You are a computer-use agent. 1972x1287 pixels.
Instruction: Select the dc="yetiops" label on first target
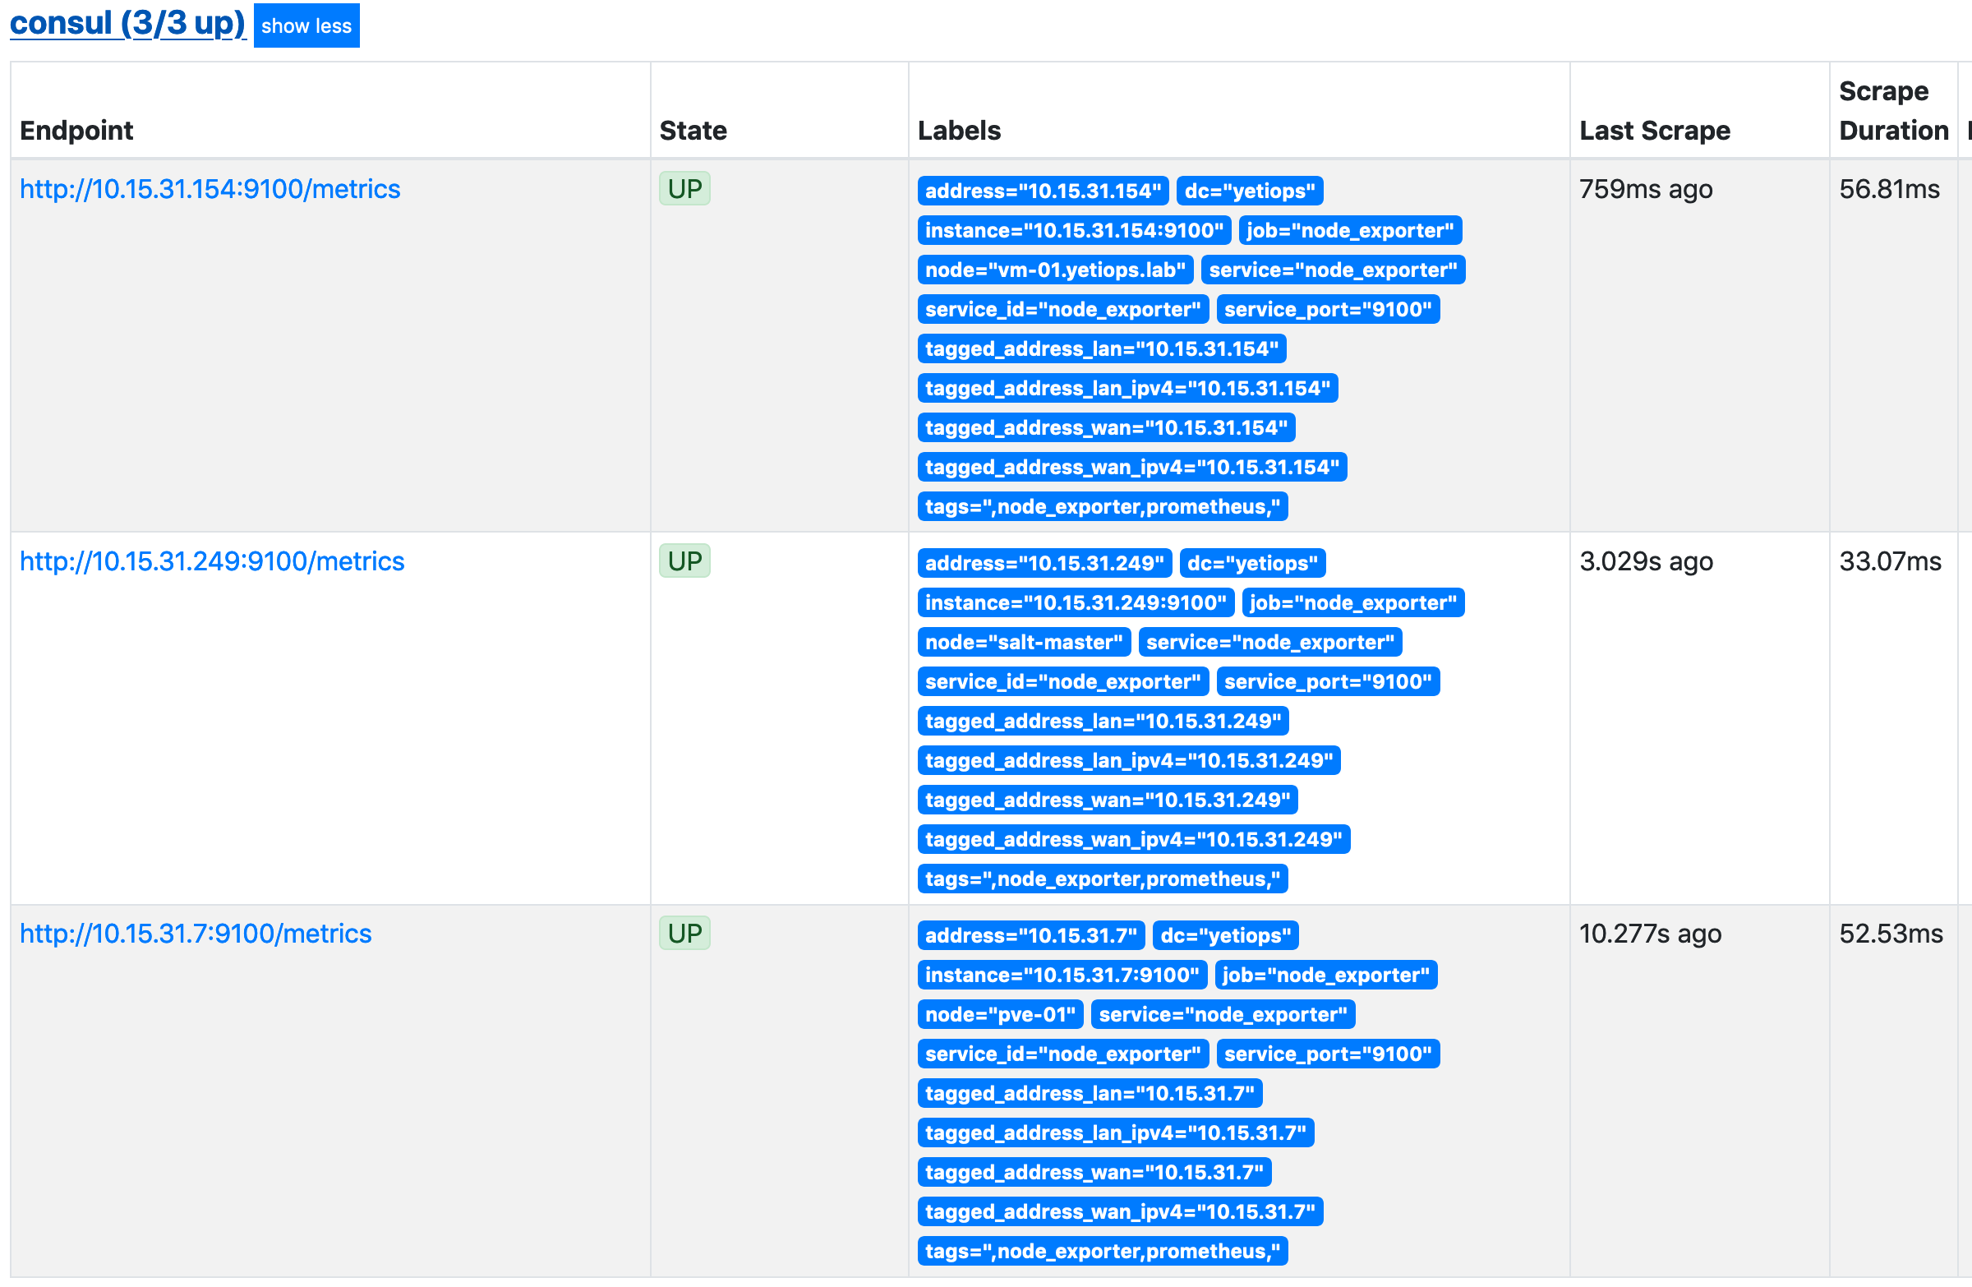[1251, 191]
